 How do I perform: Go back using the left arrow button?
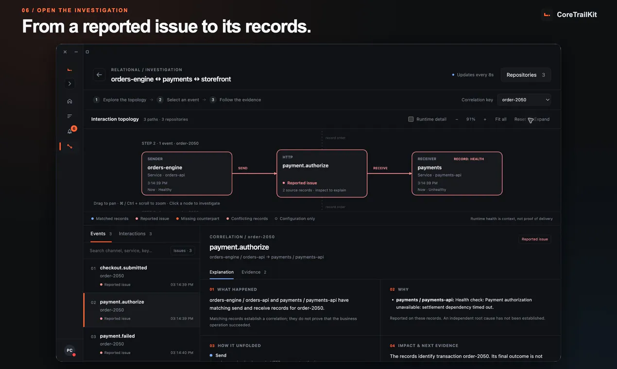[x=99, y=75]
